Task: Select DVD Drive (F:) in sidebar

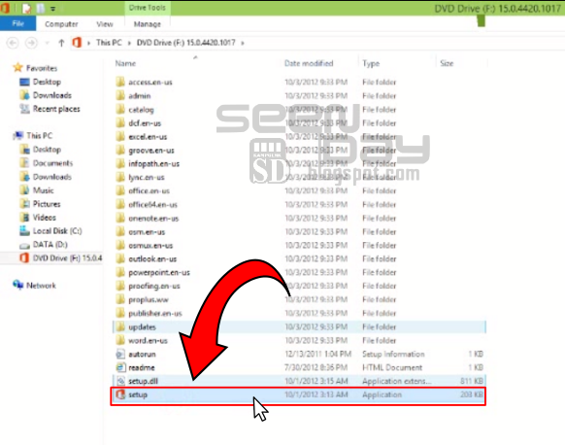Action: 67,258
